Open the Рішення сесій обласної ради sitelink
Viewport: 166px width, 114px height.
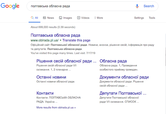click(66, 61)
